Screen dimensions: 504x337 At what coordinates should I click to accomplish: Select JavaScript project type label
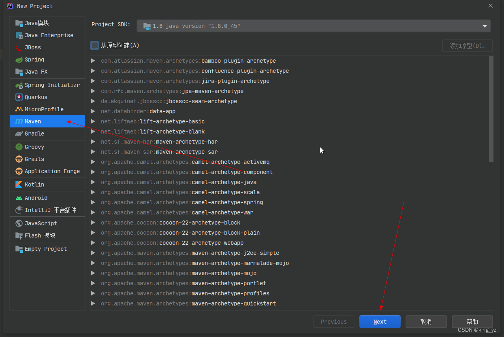click(41, 223)
